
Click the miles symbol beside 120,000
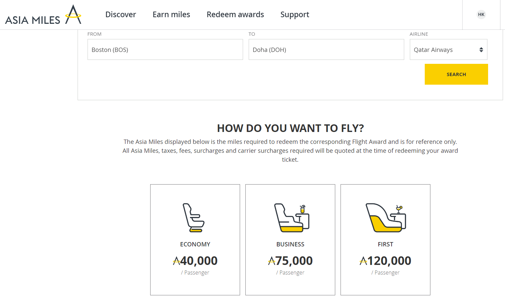pos(363,261)
